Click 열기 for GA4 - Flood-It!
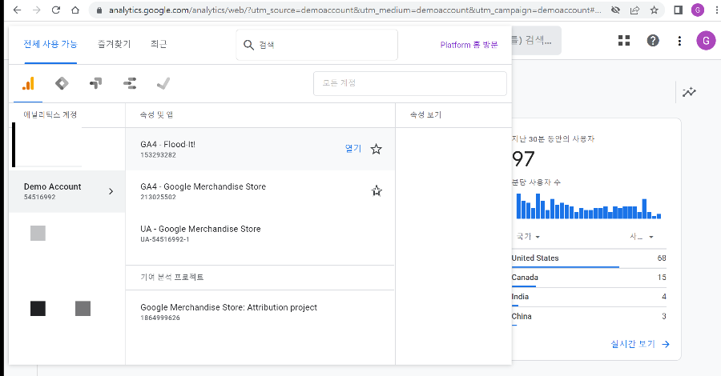 coord(353,148)
